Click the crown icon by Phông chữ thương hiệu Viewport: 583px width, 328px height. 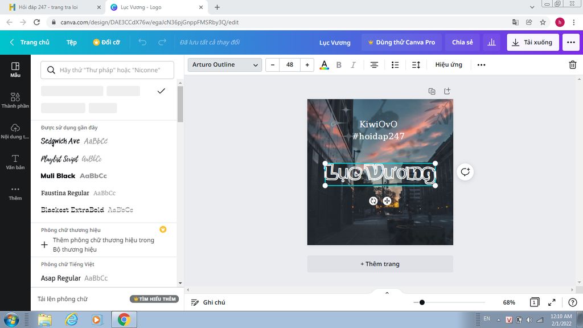tap(163, 229)
